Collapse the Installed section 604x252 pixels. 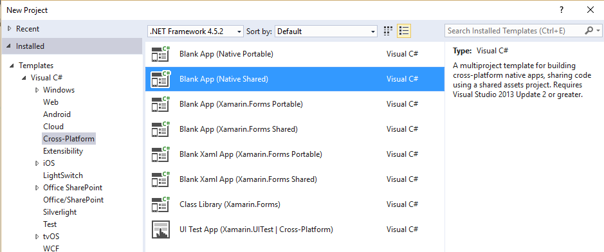[x=9, y=46]
